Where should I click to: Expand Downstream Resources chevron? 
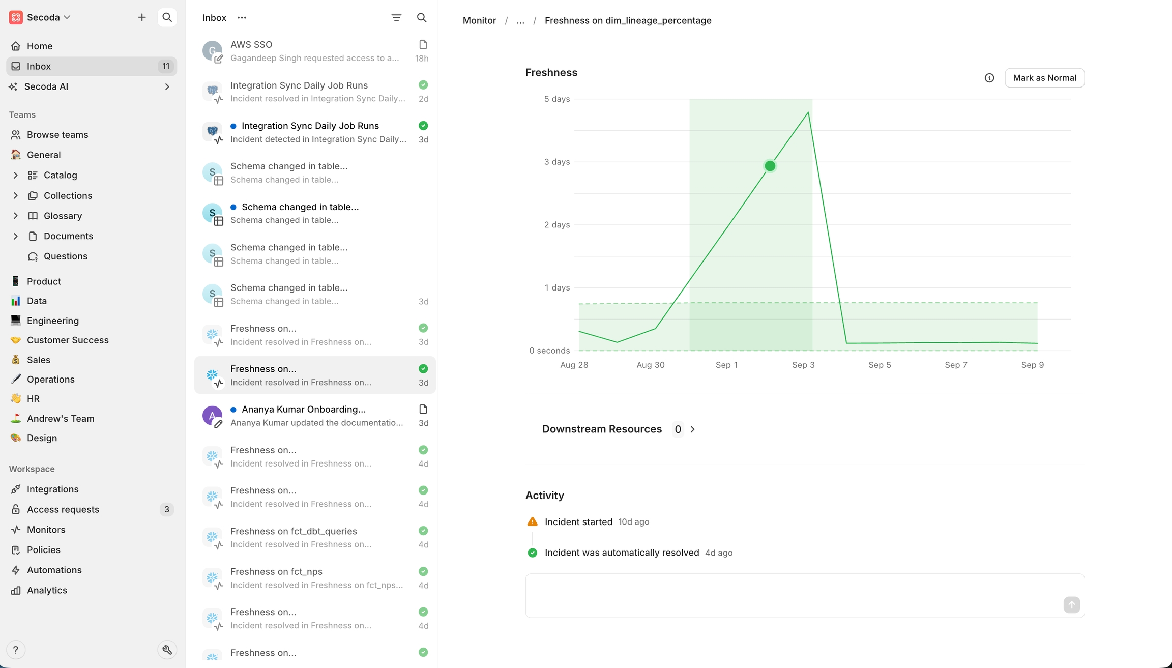[692, 429]
